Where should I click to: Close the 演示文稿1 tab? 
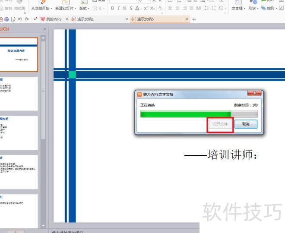point(127,19)
